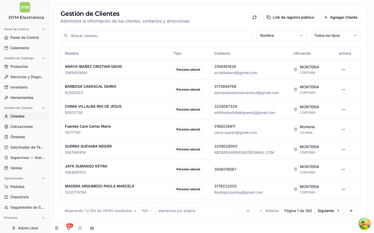
Task: Open actions menu for MADERA ARGUMEDO PAOLA MARCELA
Action: [x=343, y=189]
